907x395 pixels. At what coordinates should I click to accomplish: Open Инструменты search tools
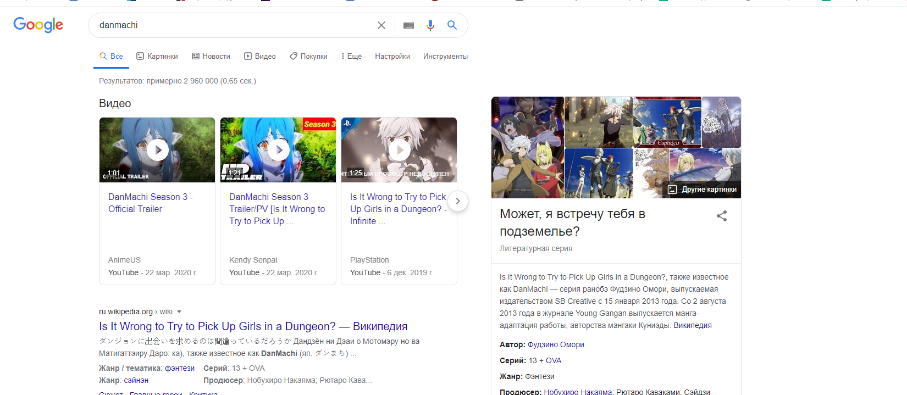pyautogui.click(x=445, y=56)
